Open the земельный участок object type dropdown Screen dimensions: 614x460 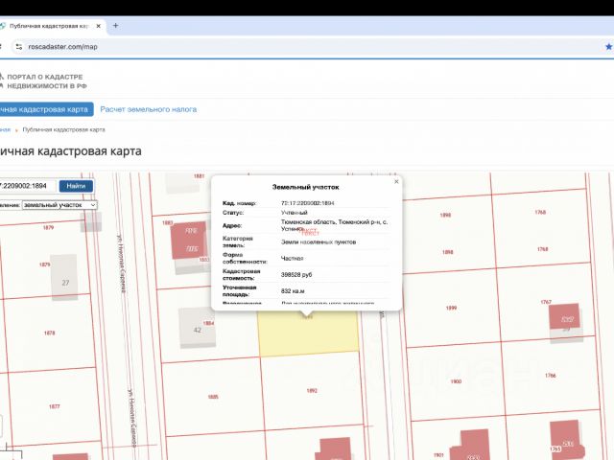click(59, 205)
